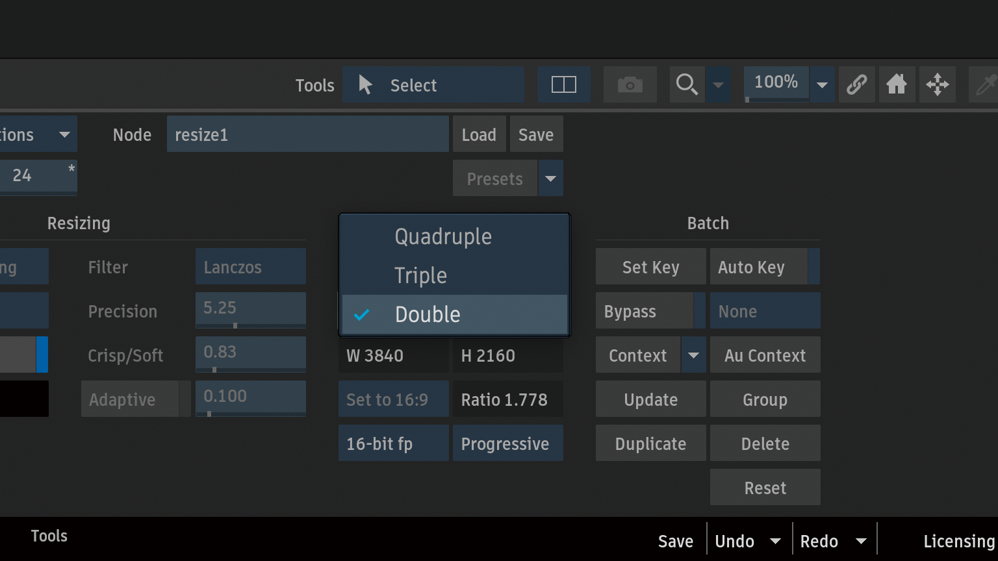
Task: Select the magnifier zoom tool
Action: point(687,84)
